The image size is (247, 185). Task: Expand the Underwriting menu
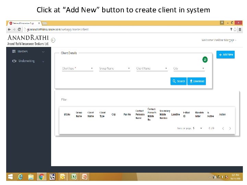tap(28, 61)
